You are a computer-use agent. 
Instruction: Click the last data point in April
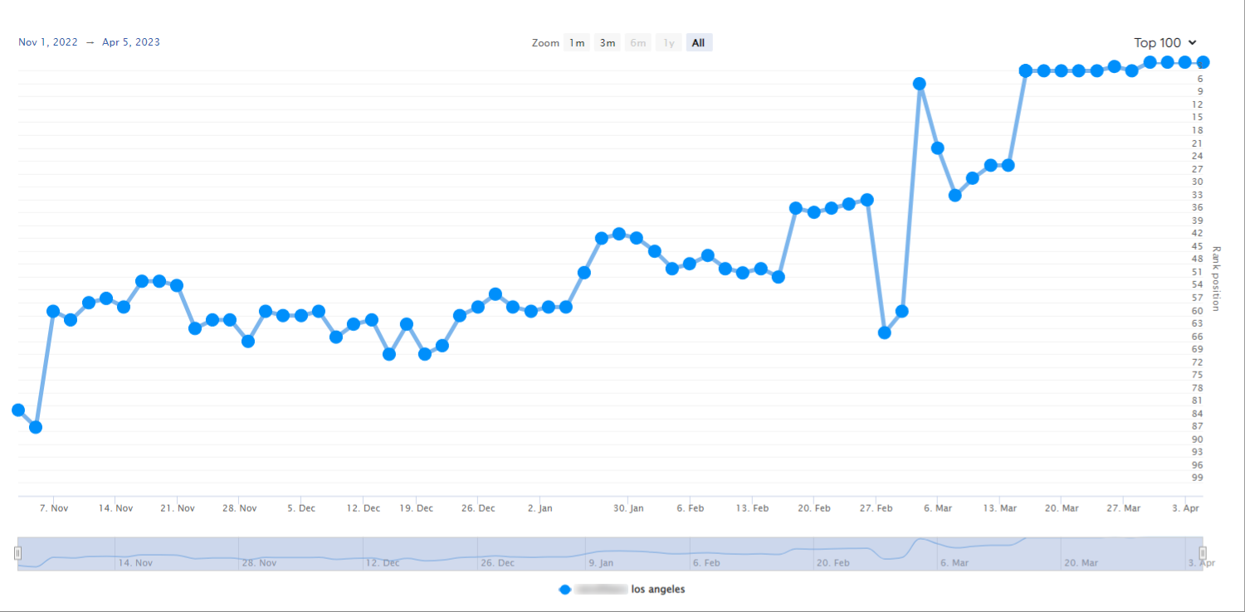point(1203,62)
